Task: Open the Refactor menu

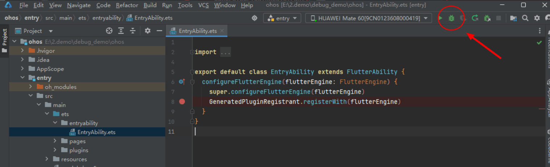Action: coord(127,5)
